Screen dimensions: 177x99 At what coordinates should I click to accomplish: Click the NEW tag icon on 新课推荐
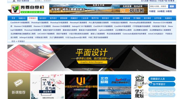pos(18,83)
